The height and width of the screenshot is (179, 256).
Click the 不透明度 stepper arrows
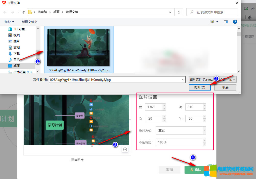click(x=204, y=142)
